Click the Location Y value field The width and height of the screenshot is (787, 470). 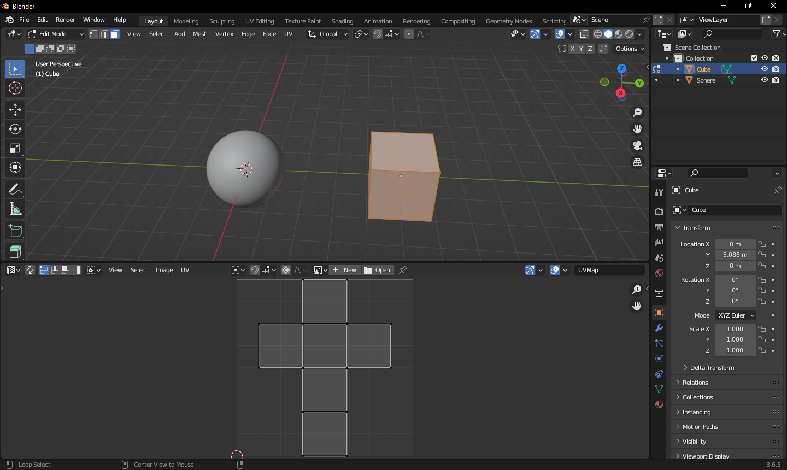[735, 255]
